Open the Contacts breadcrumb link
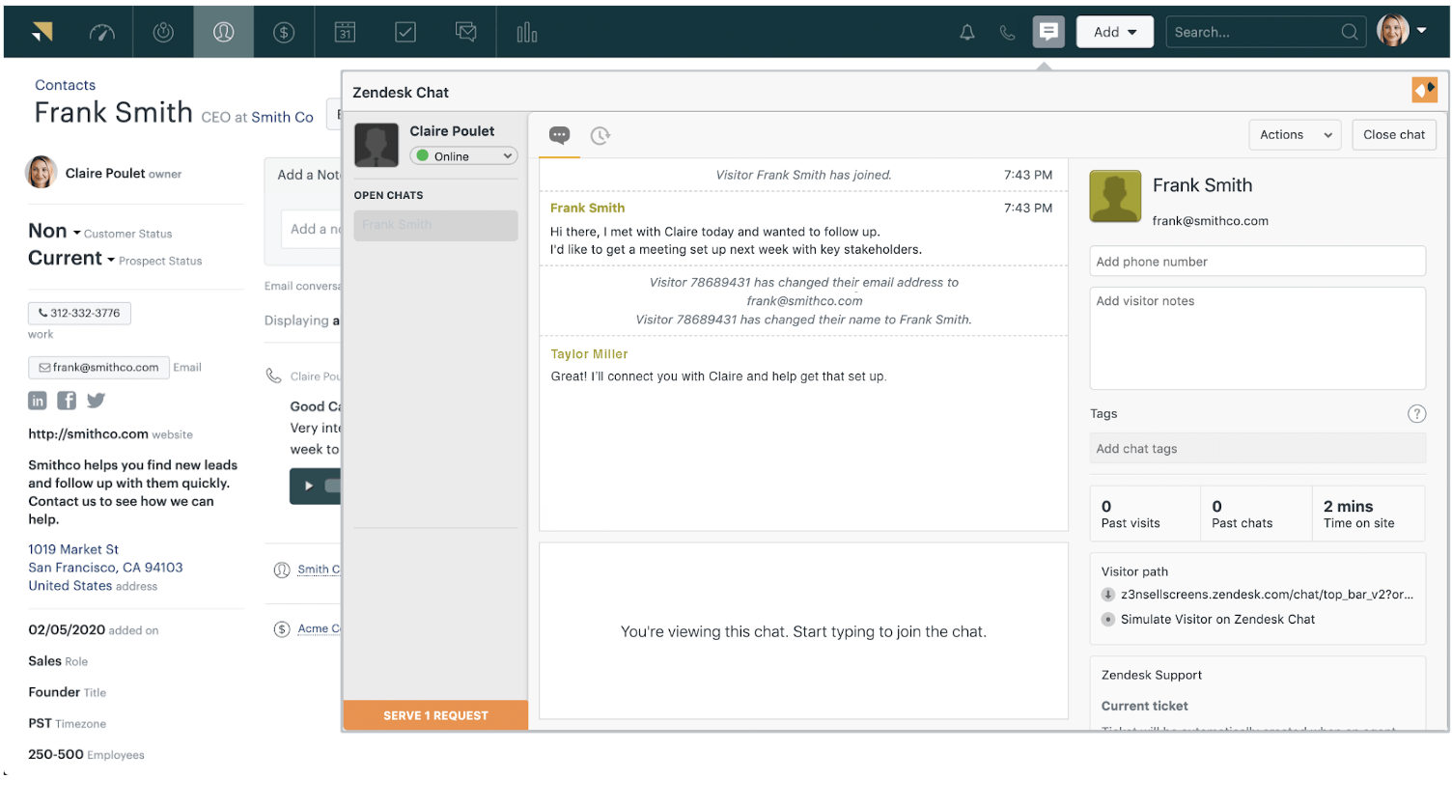 click(x=65, y=85)
